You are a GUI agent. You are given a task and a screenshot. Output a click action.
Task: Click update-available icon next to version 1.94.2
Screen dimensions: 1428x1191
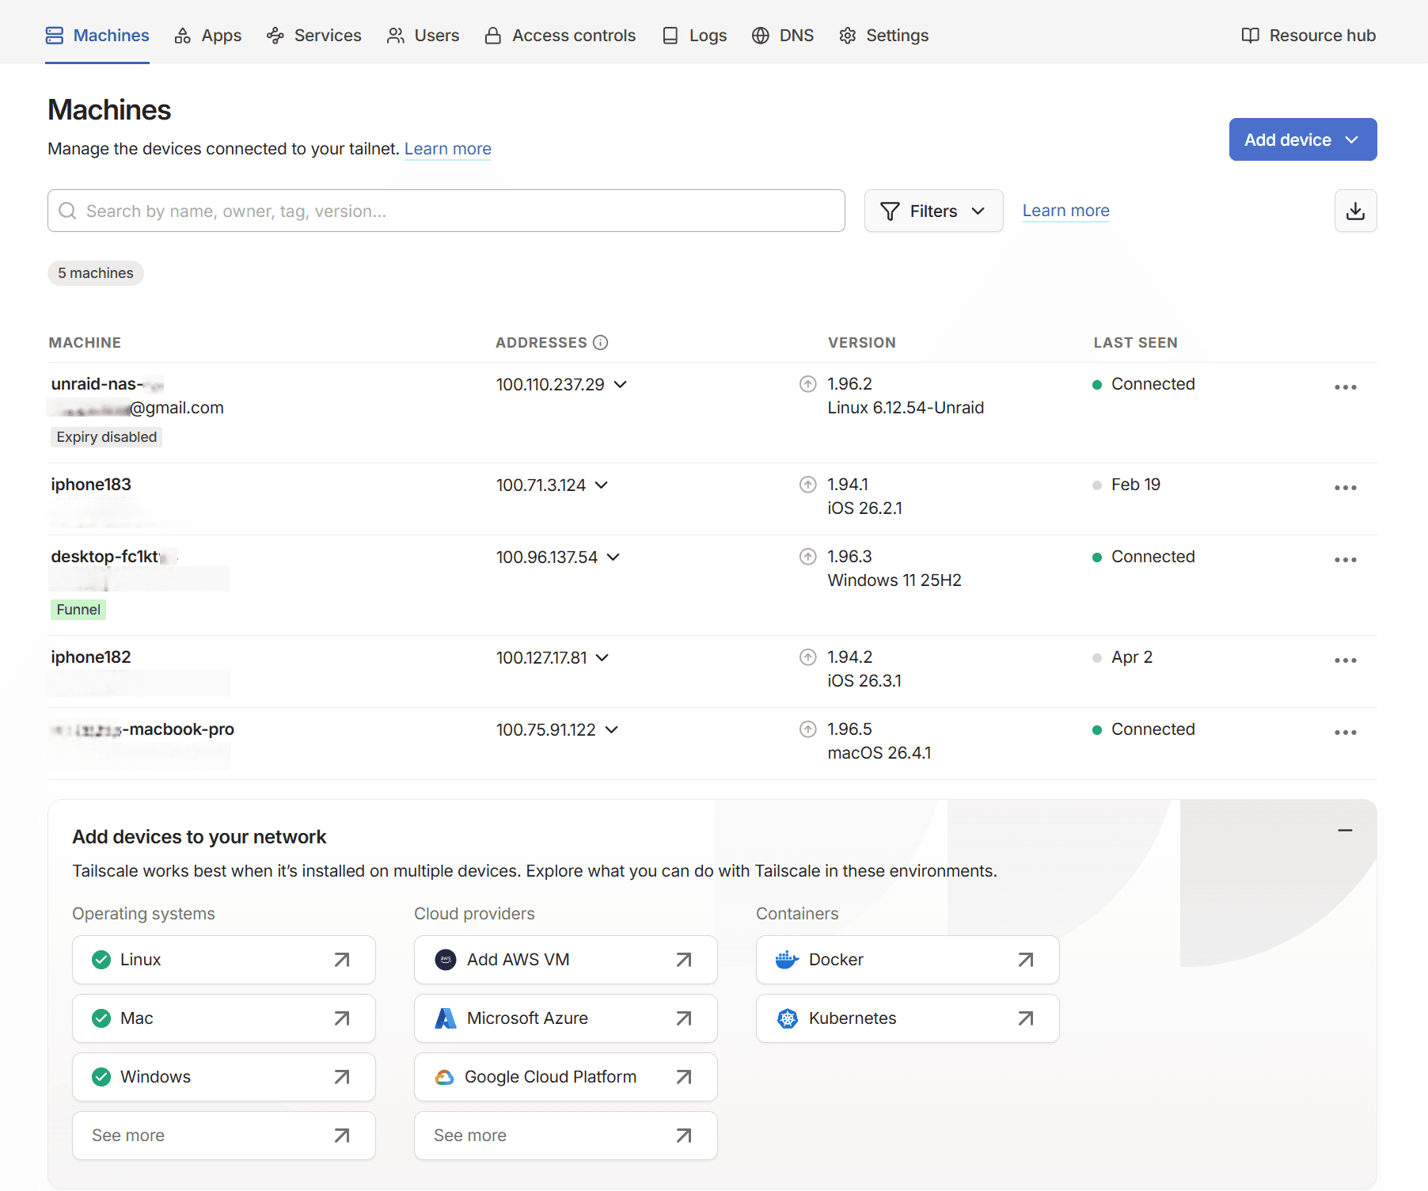click(x=808, y=657)
